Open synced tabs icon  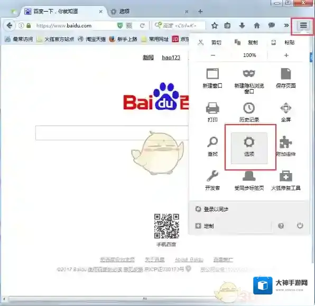point(249,180)
